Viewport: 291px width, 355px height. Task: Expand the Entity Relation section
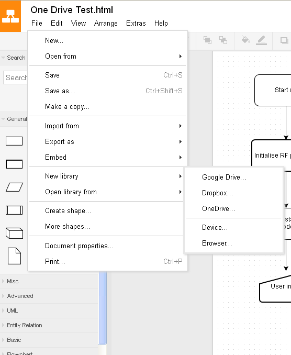pyautogui.click(x=49, y=325)
